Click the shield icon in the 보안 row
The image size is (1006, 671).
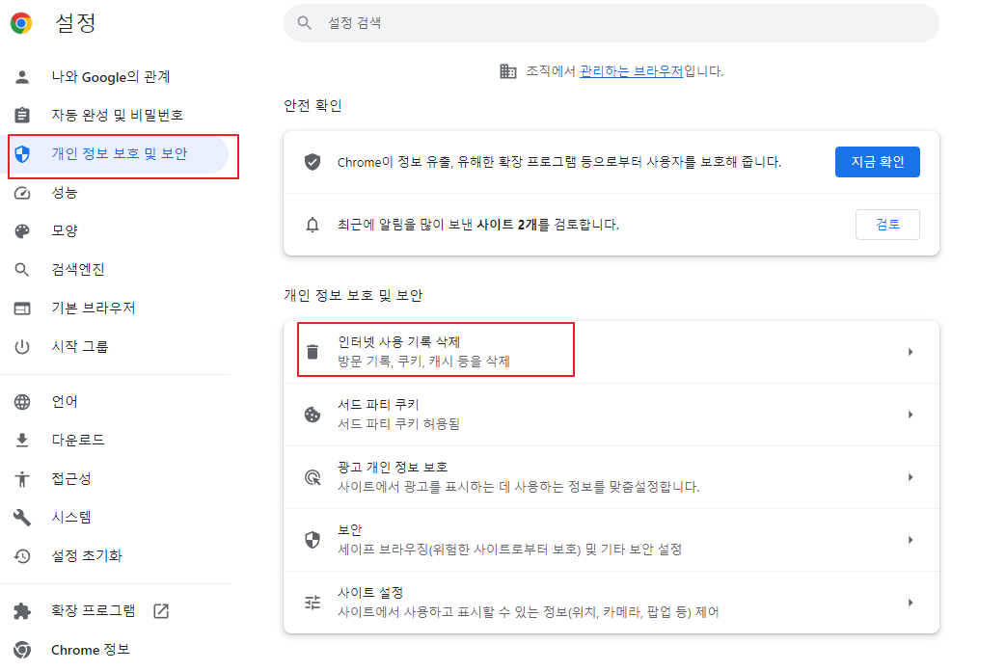point(313,540)
